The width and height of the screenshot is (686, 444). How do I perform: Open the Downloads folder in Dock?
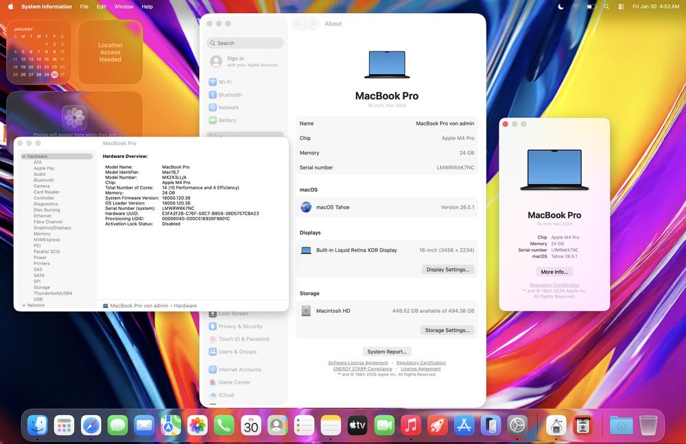coord(622,425)
